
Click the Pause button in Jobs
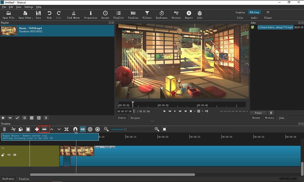click(x=258, y=113)
